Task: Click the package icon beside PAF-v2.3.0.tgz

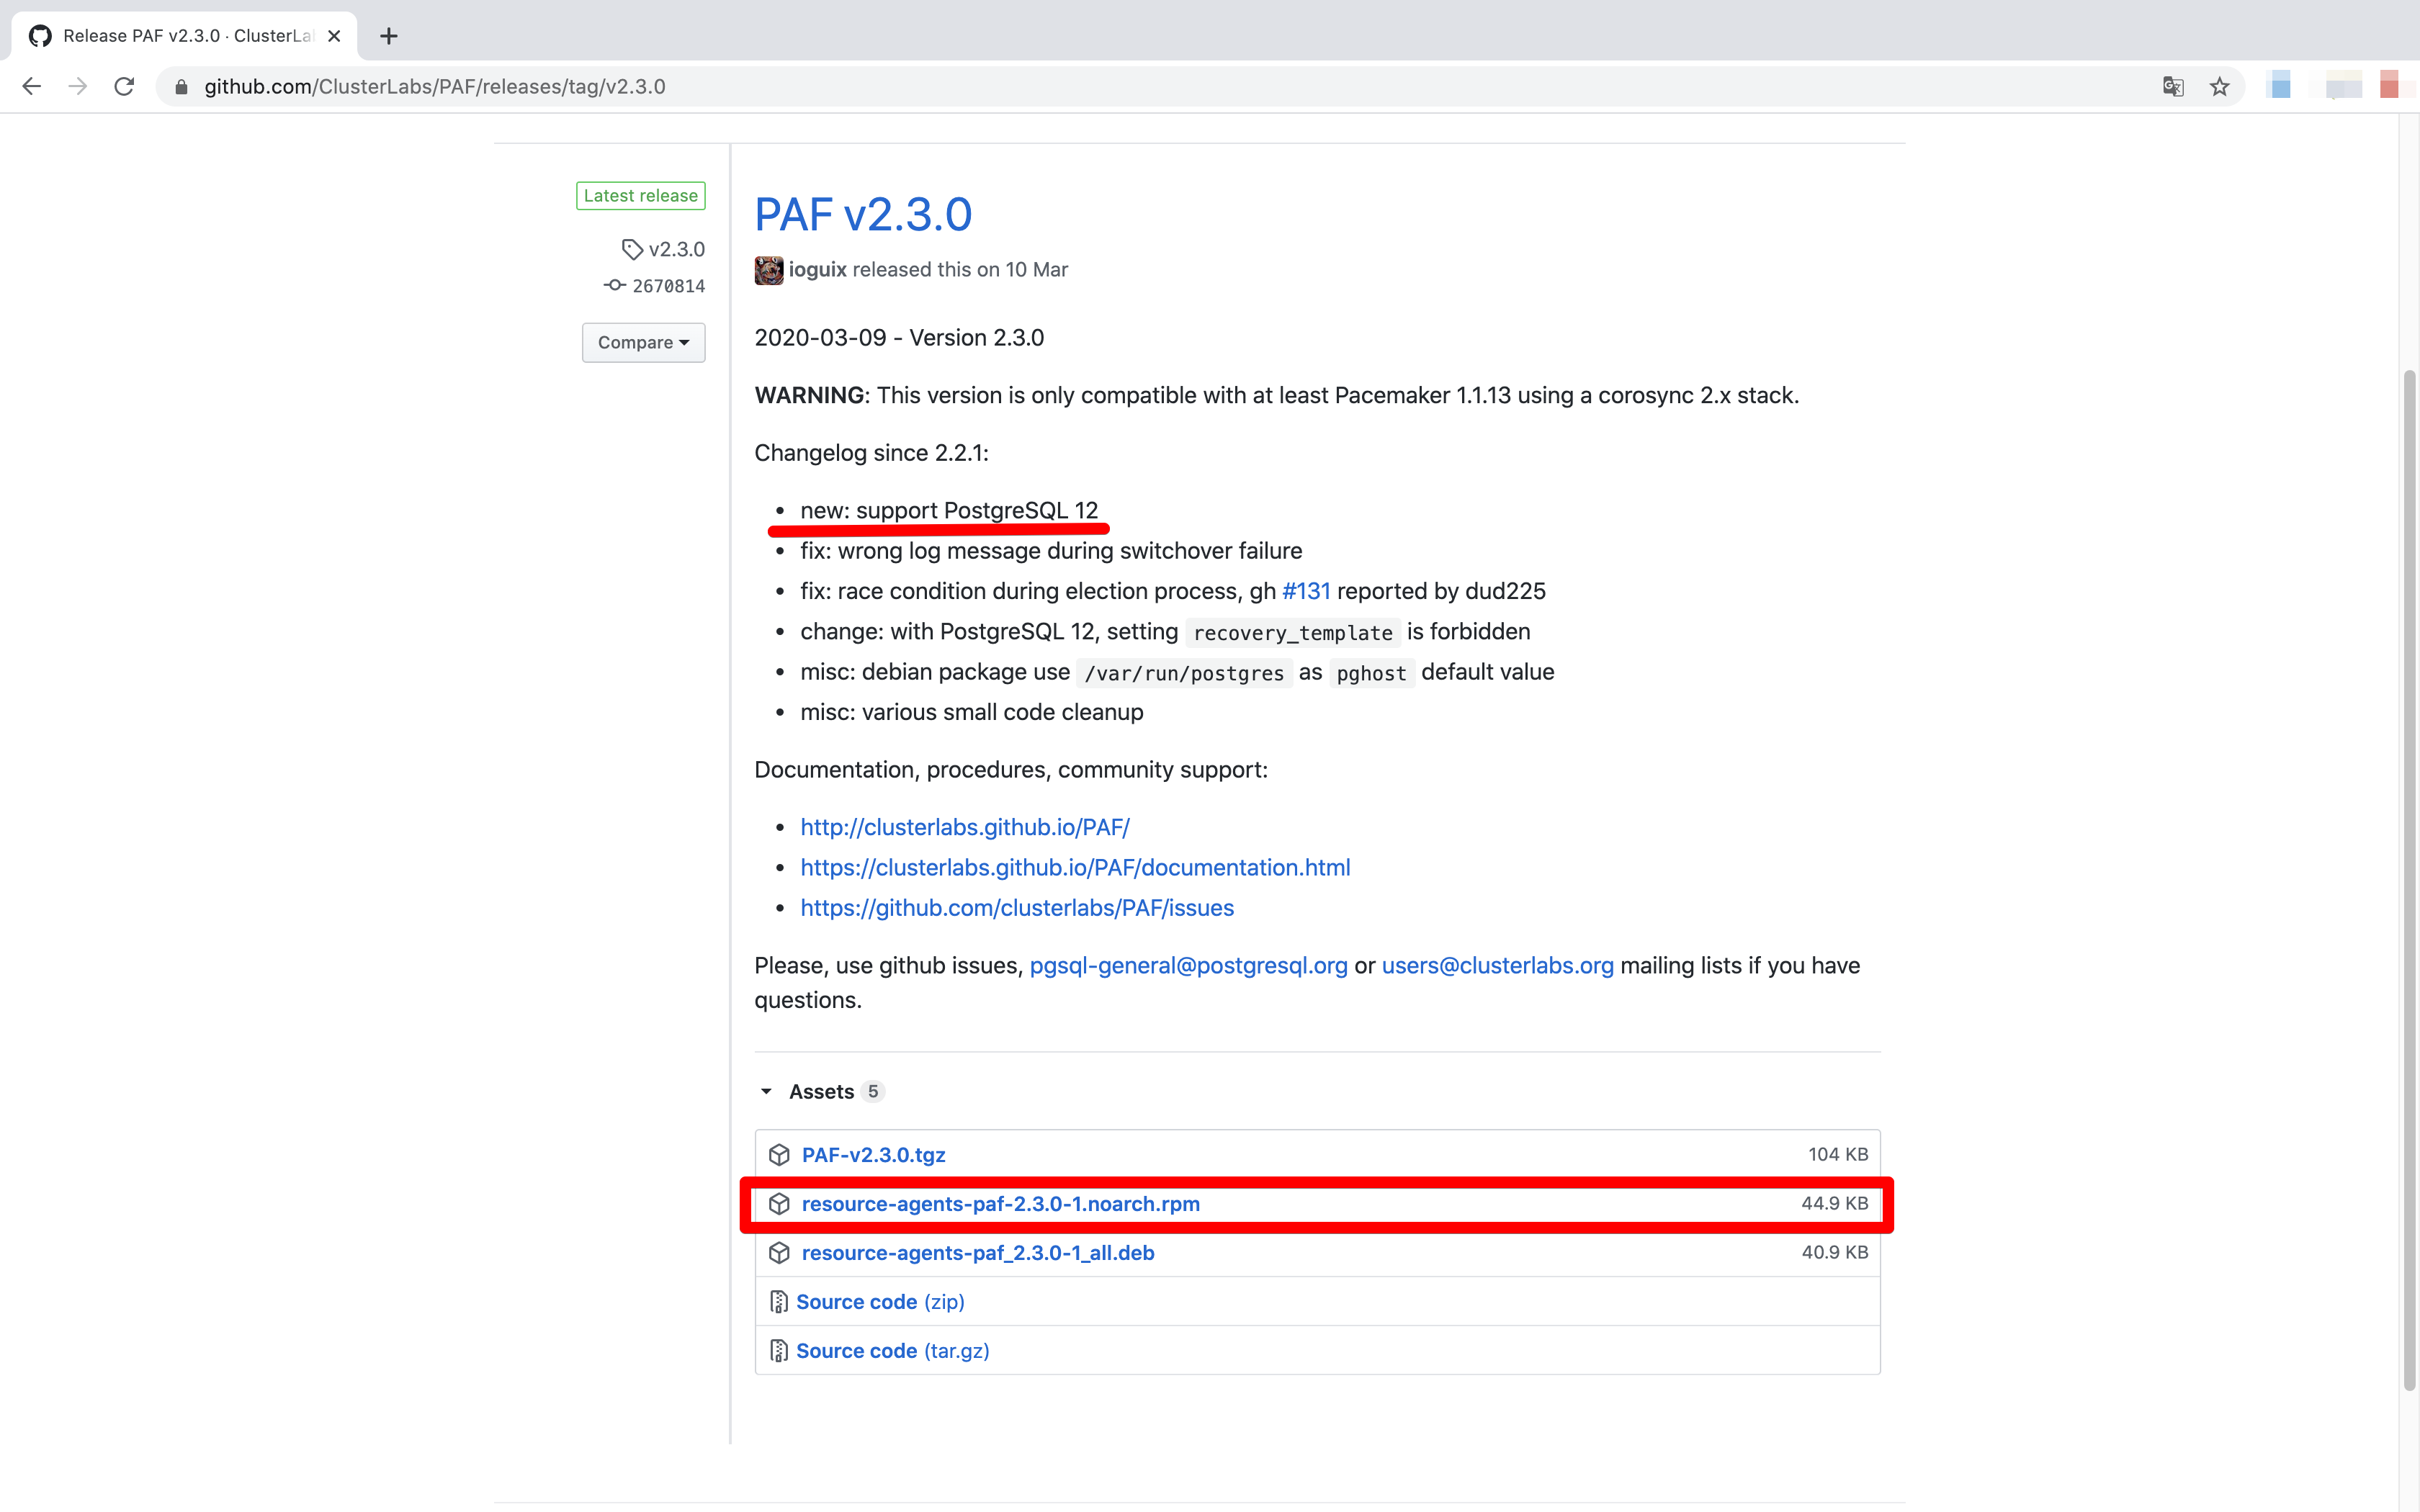Action: 779,1154
